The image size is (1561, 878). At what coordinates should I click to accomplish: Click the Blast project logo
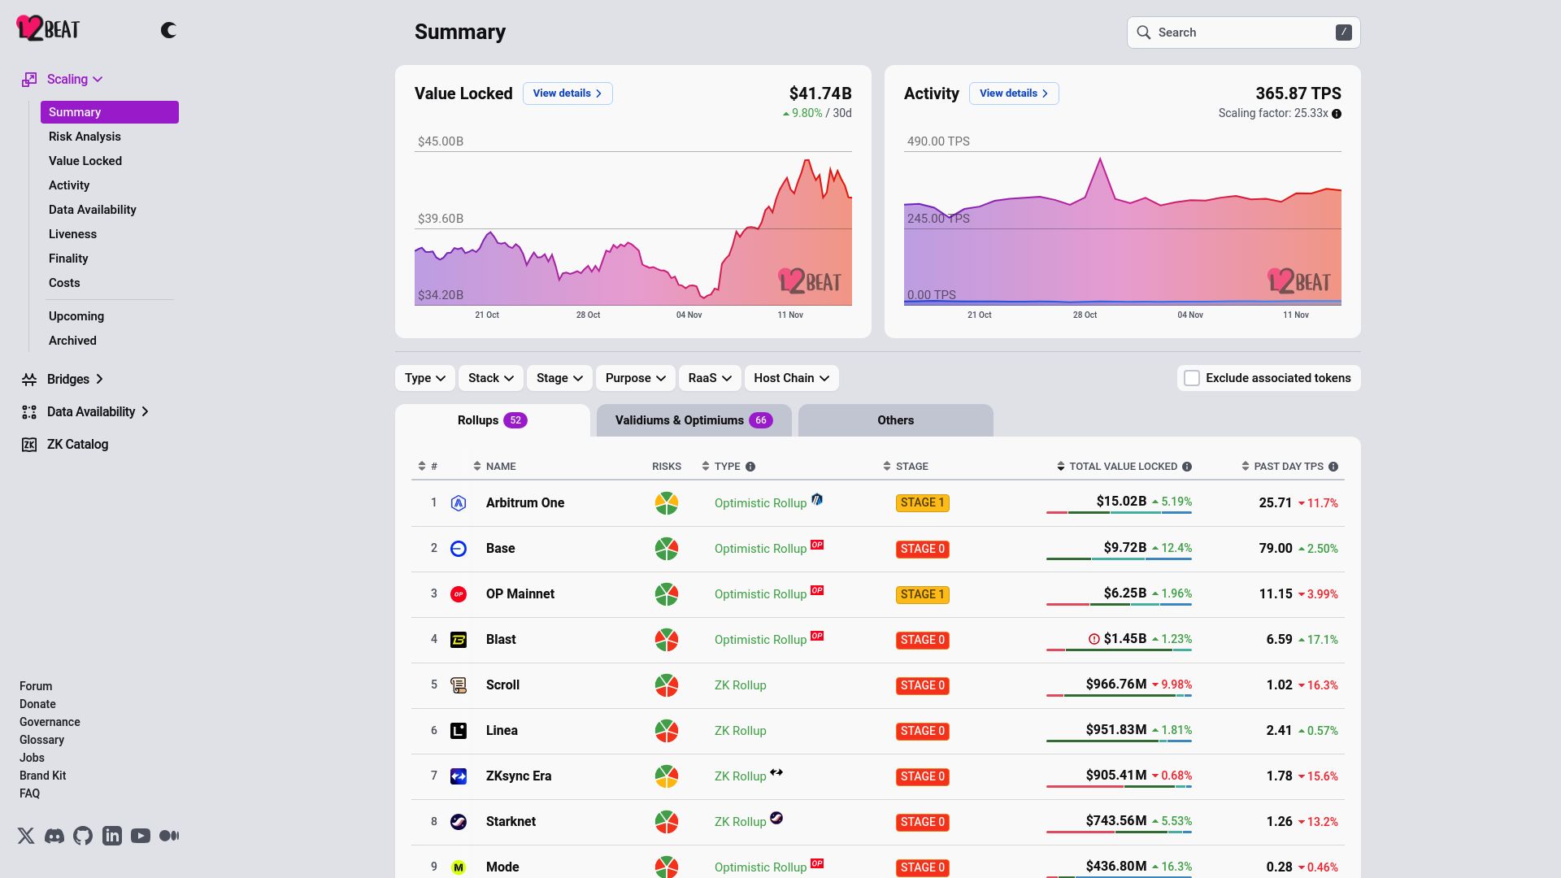tap(459, 640)
